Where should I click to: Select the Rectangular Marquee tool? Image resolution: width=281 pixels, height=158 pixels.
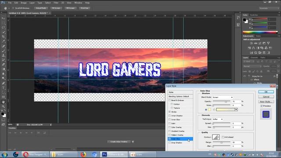[3, 23]
